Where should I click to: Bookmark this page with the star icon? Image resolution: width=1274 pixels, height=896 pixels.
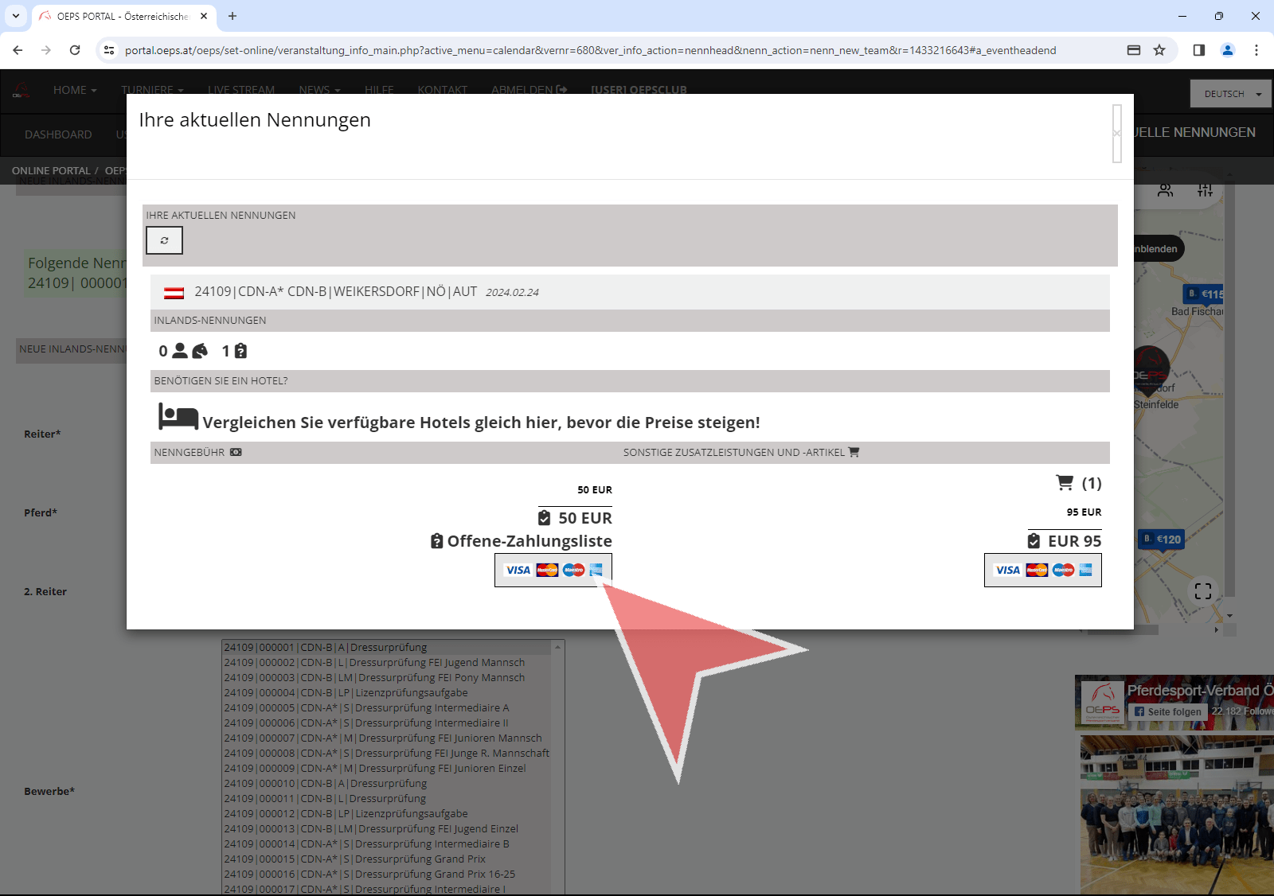1159,50
